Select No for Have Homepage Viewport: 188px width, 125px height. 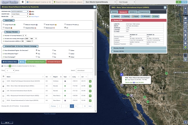pyautogui.click(x=53, y=57)
